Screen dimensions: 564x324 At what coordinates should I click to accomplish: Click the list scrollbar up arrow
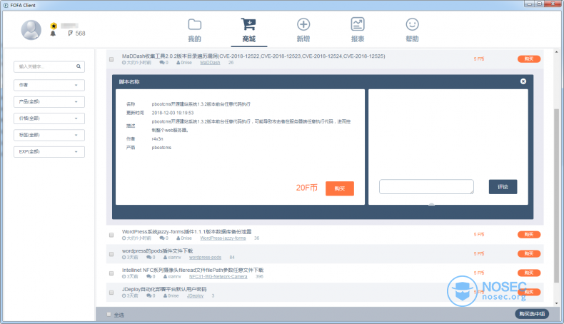pyautogui.click(x=556, y=52)
